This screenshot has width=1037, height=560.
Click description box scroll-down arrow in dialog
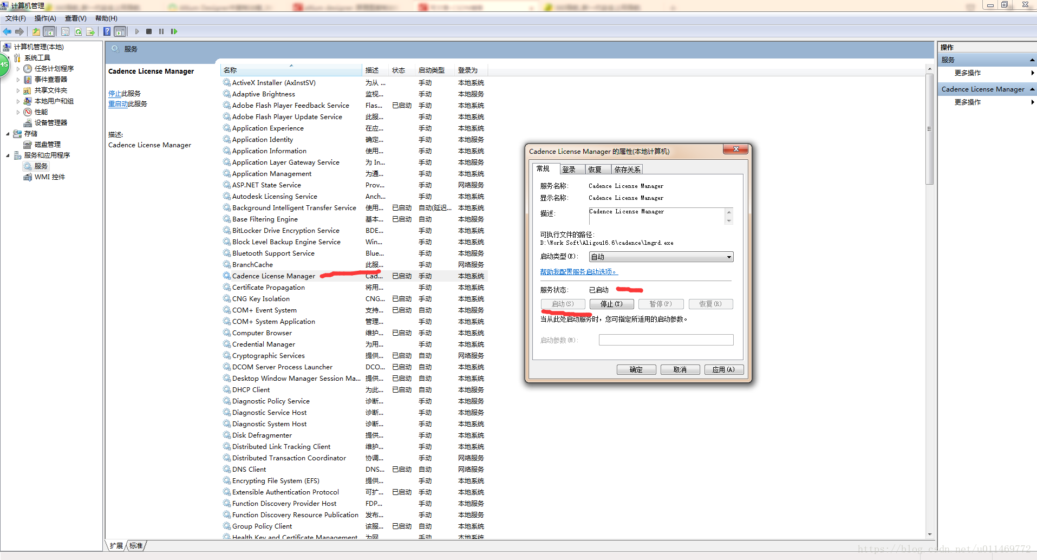point(729,220)
